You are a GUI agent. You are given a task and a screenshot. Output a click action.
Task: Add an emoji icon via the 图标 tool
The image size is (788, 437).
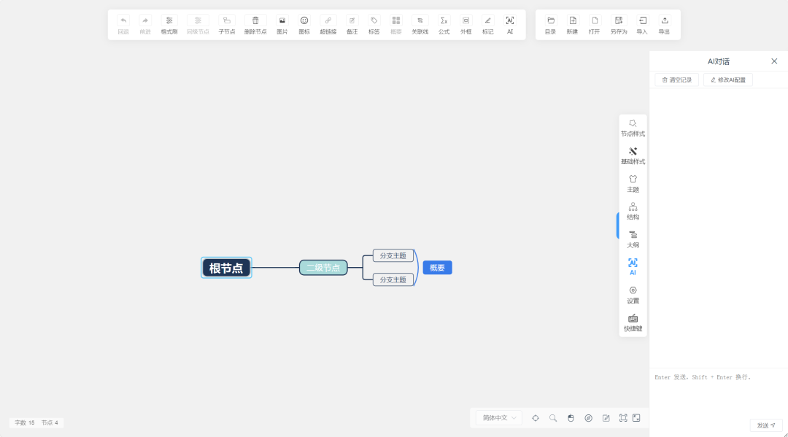pos(304,24)
